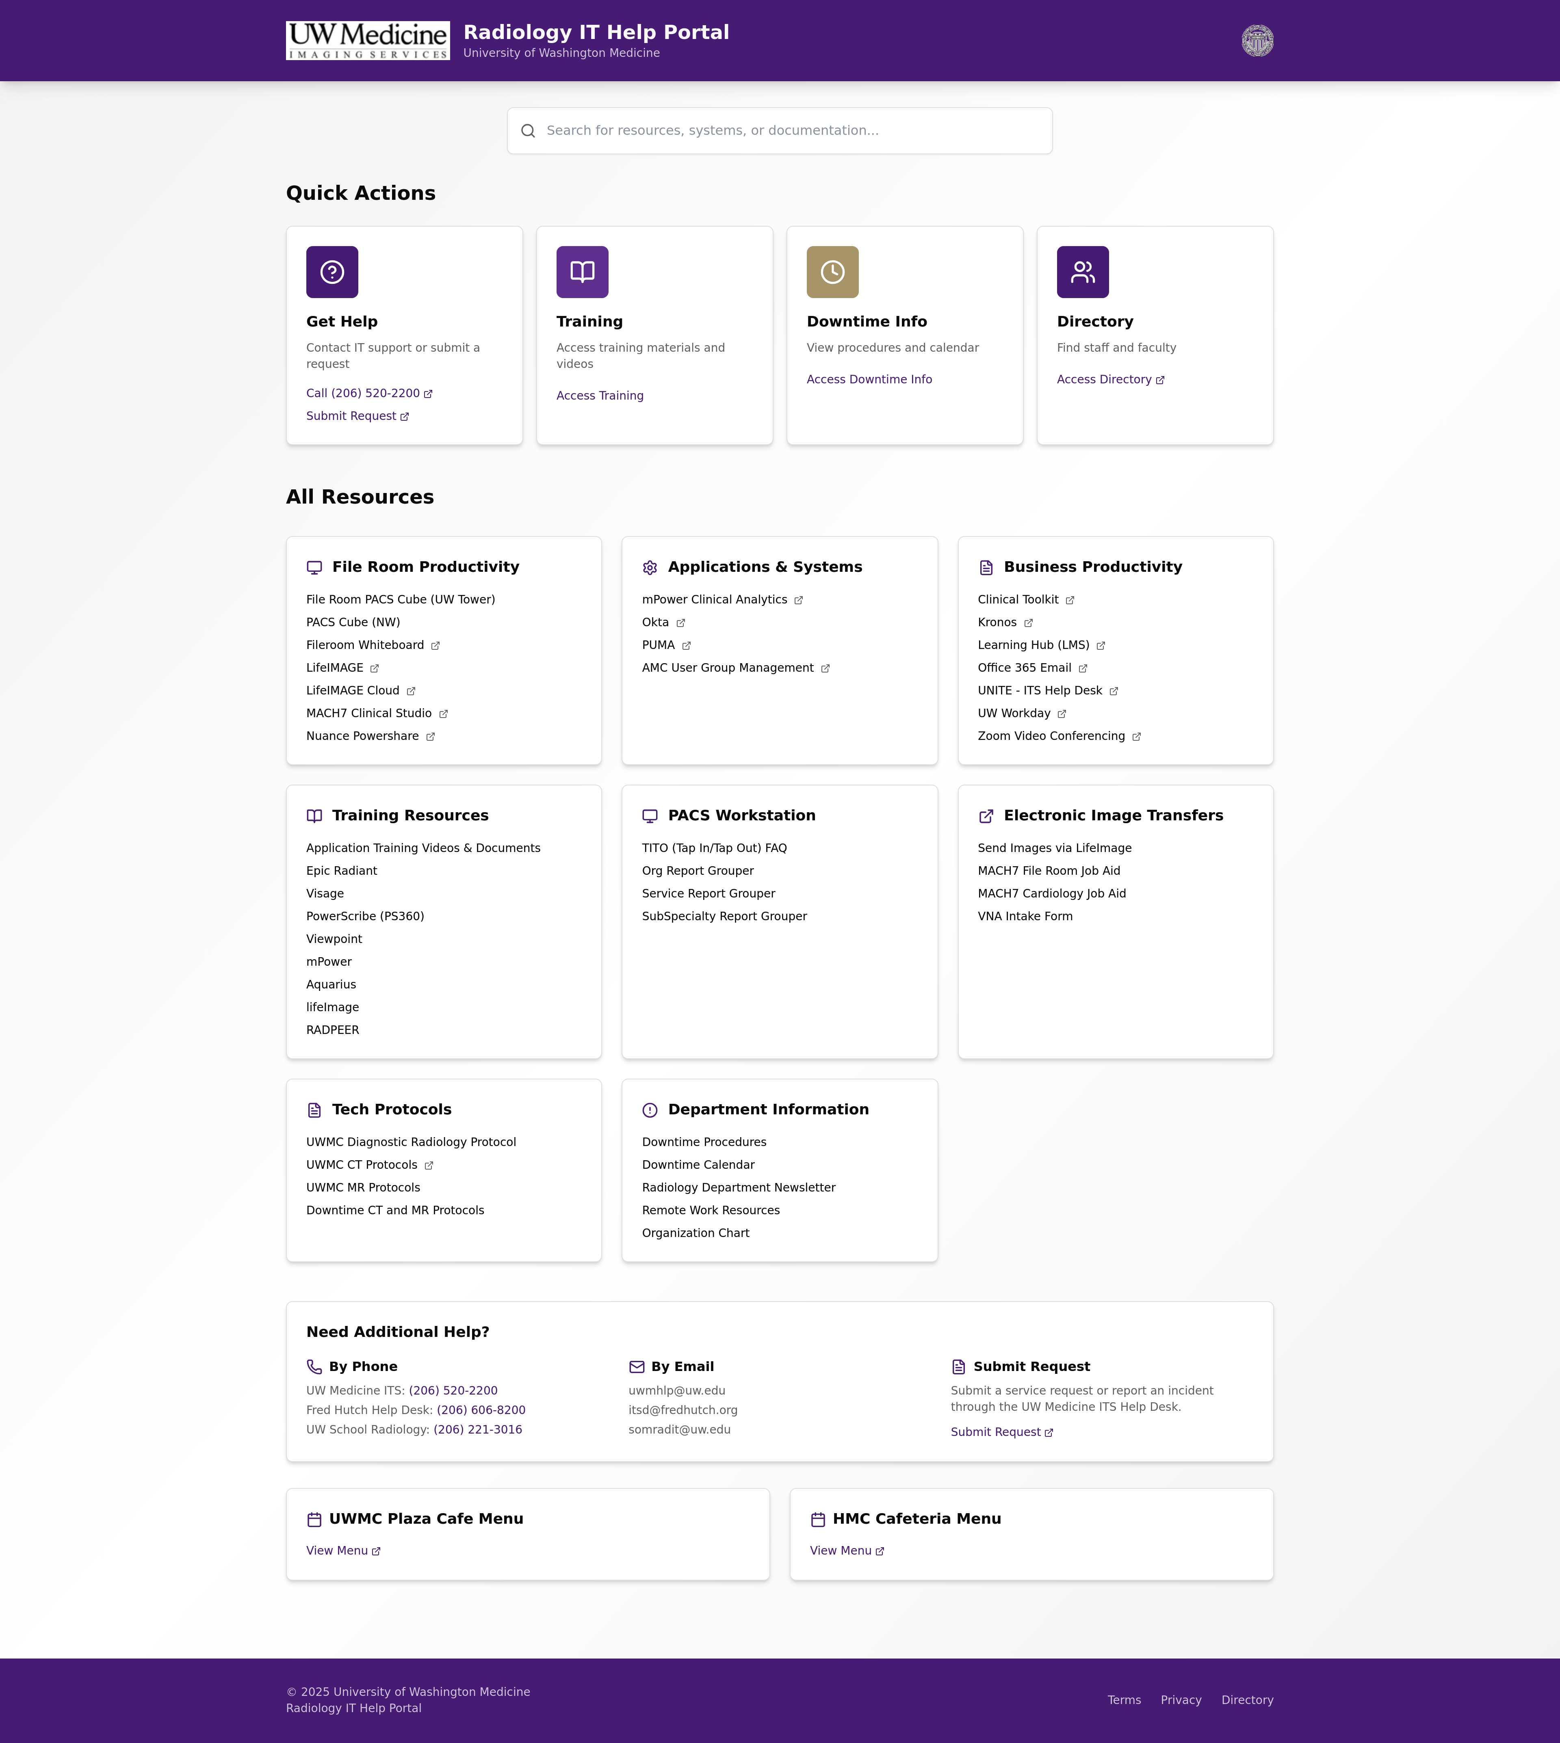Click the Terms link in footer
The width and height of the screenshot is (1560, 1743).
tap(1124, 1700)
